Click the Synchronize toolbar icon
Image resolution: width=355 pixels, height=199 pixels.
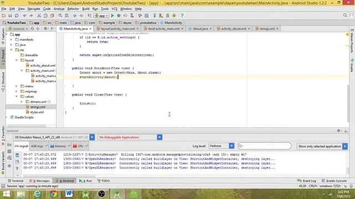coord(17,15)
